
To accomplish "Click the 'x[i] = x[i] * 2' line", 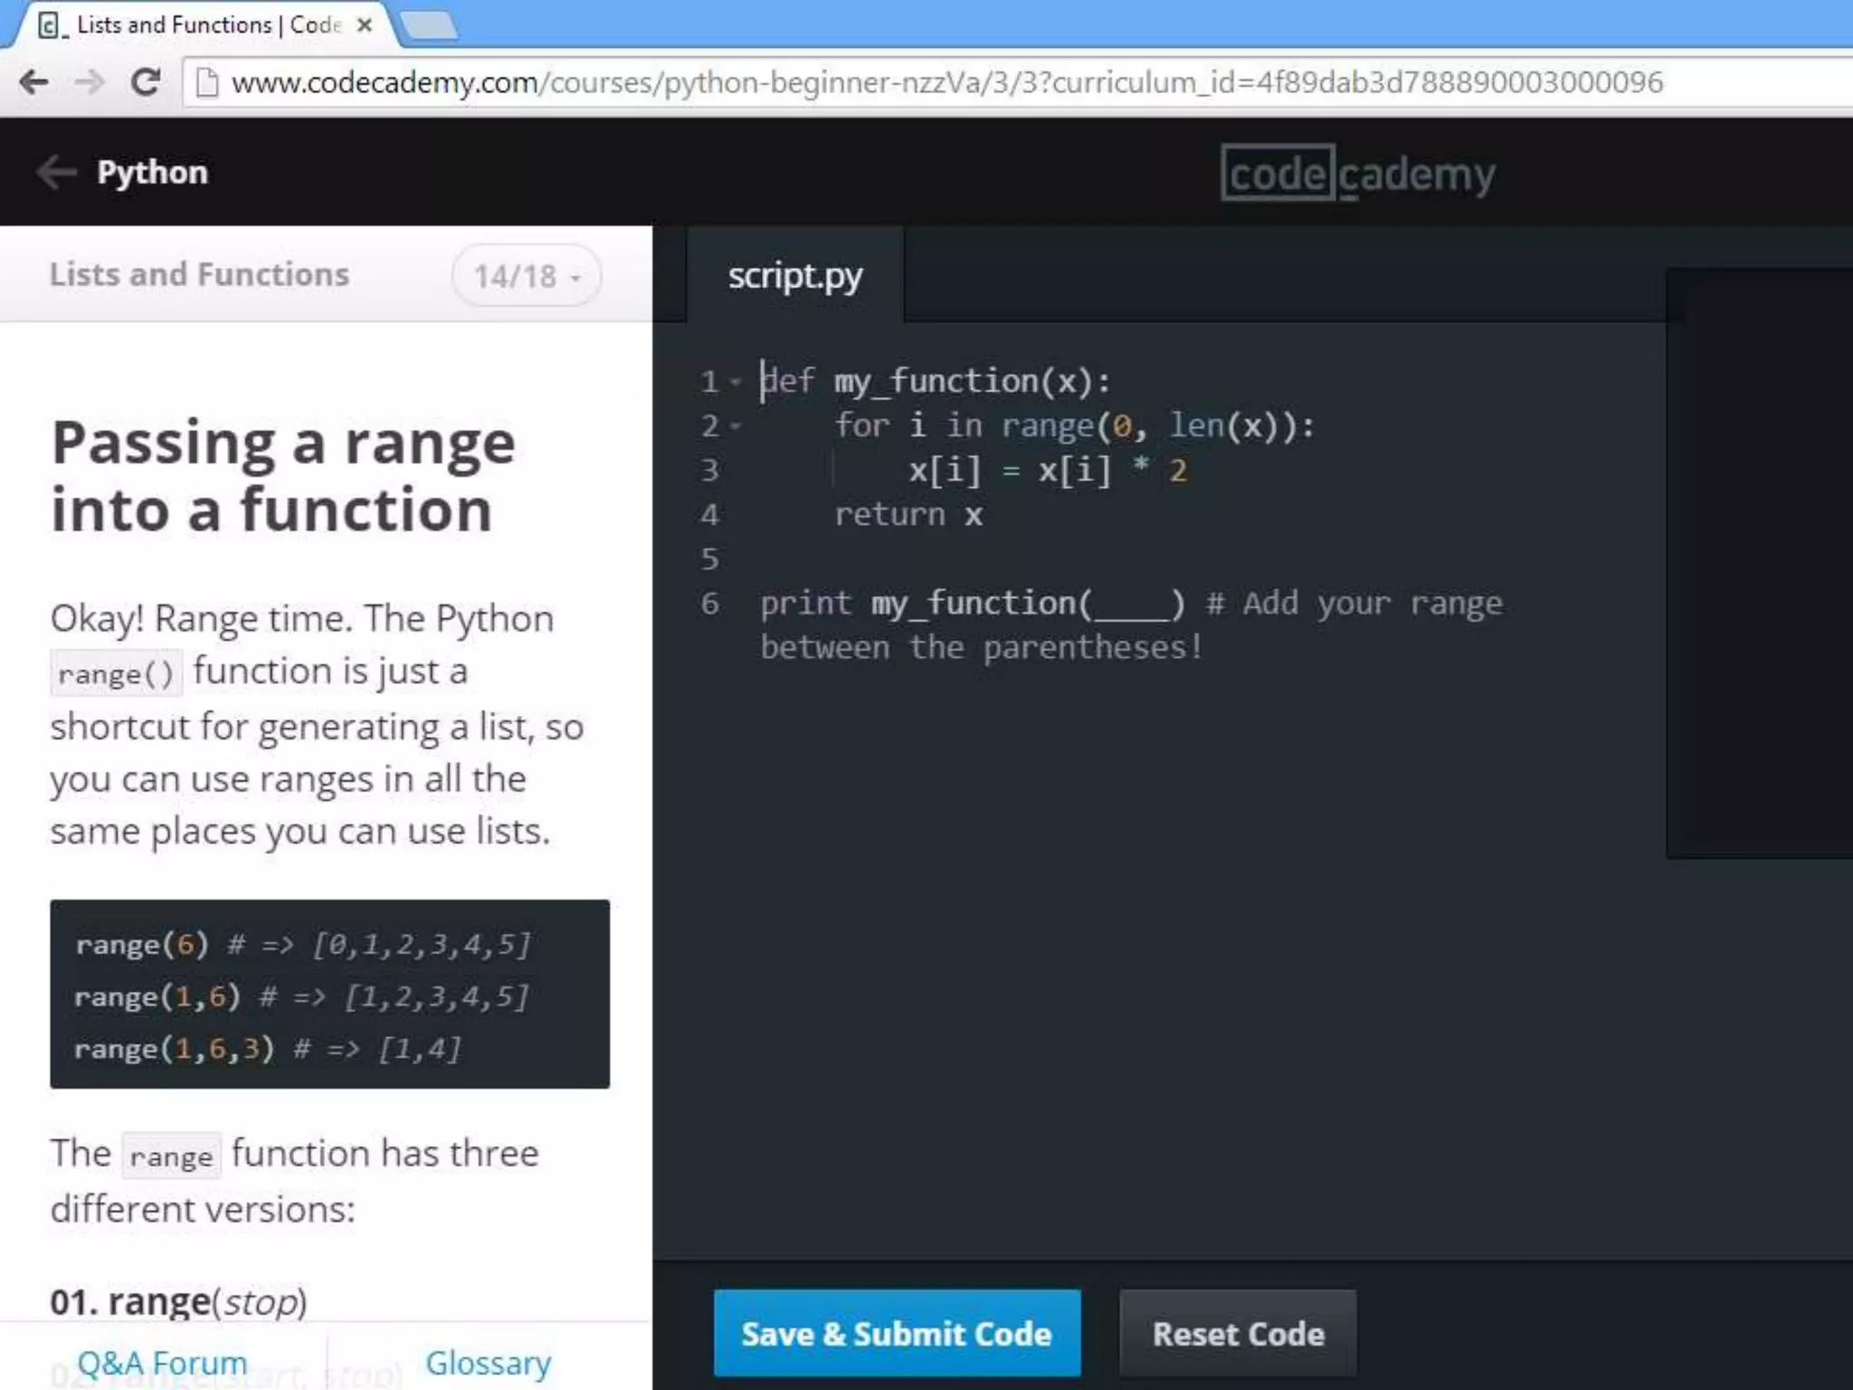I will [x=1048, y=471].
